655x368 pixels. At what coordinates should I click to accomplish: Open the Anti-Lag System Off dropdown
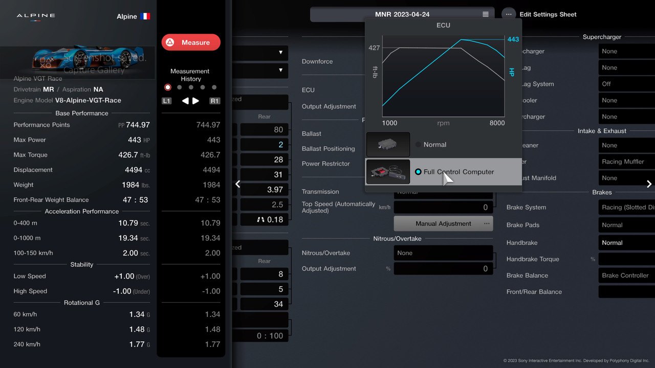tap(627, 84)
